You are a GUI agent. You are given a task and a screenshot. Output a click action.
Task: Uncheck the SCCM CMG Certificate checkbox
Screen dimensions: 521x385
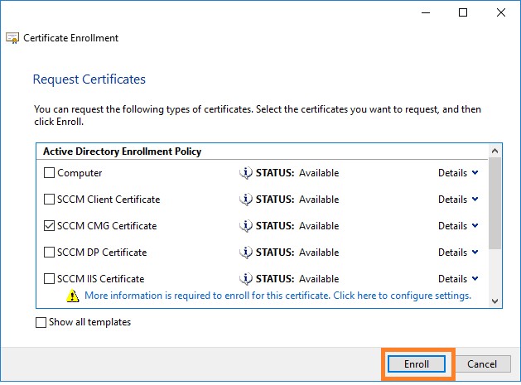pyautogui.click(x=49, y=226)
